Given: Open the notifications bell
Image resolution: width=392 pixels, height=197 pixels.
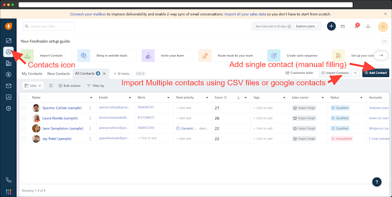Looking at the screenshot, I should click(368, 26).
